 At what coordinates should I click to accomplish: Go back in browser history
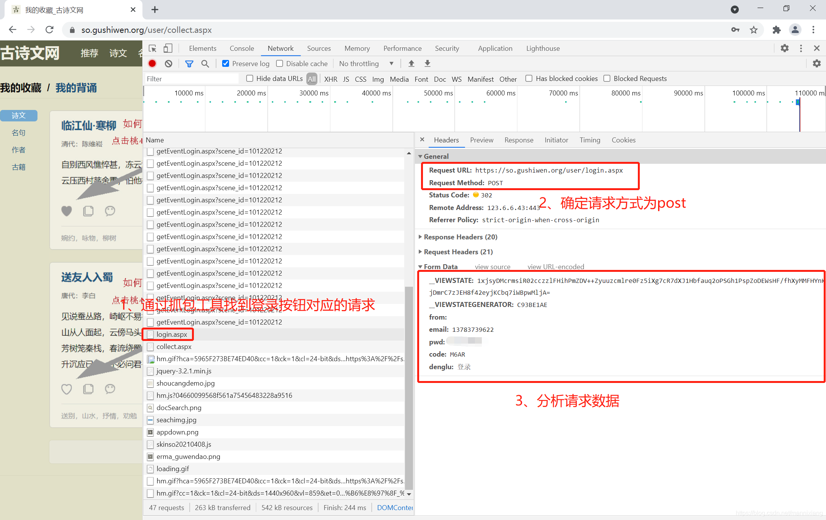pos(13,30)
